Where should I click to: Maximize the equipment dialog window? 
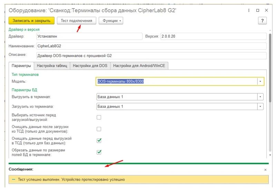258,11
